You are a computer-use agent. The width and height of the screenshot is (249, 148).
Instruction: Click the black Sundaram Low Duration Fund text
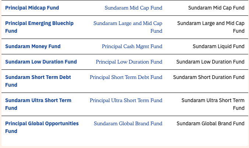point(210,62)
